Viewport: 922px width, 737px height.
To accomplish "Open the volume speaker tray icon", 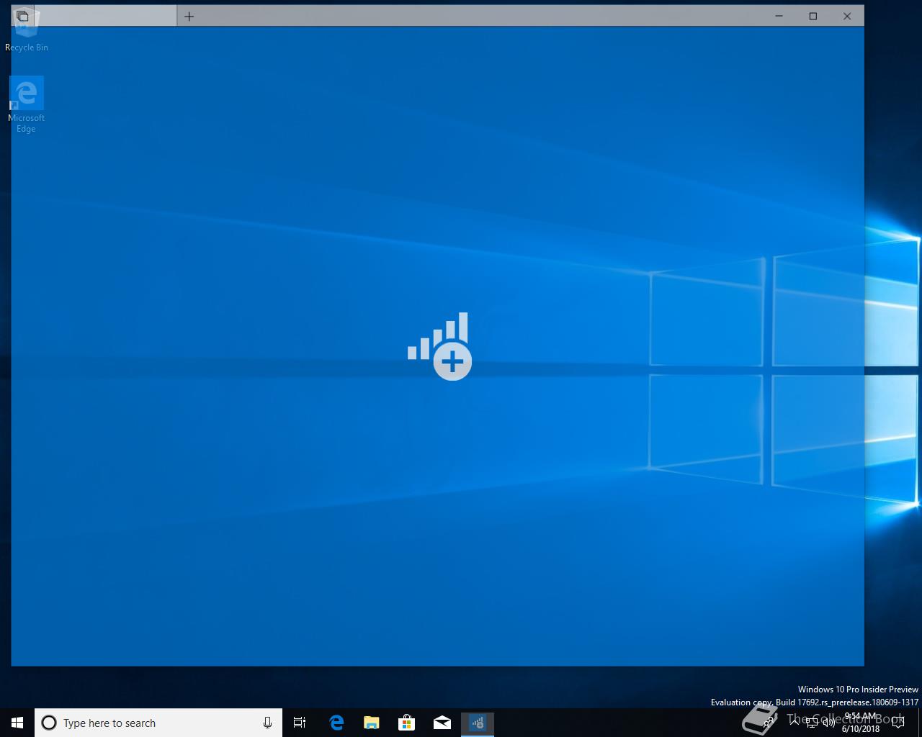I will tap(829, 723).
